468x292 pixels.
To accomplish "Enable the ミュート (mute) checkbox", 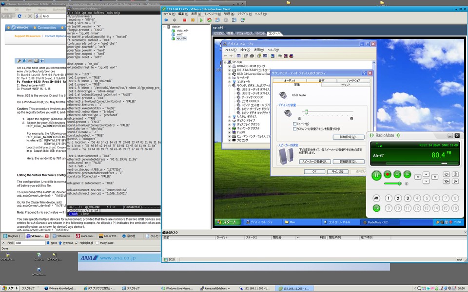I will (x=294, y=124).
